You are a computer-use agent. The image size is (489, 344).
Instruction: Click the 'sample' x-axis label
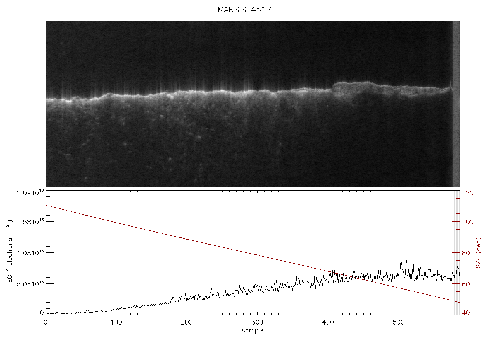(x=253, y=330)
